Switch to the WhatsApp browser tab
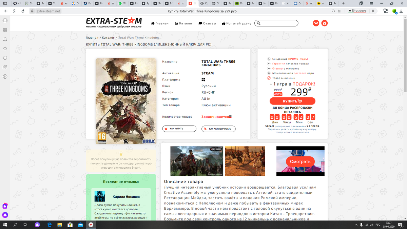The image size is (407, 229). click(x=122, y=3)
